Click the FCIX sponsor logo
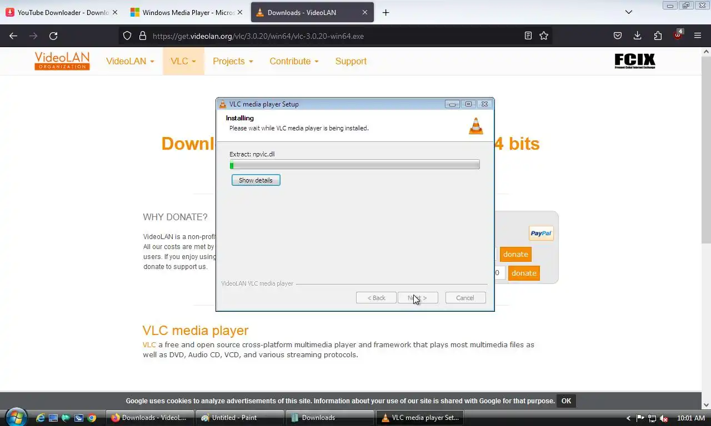711x426 pixels. [x=635, y=61]
